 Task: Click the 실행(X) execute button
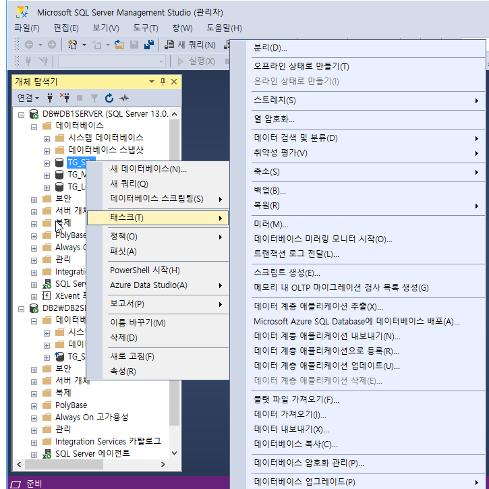pyautogui.click(x=196, y=61)
